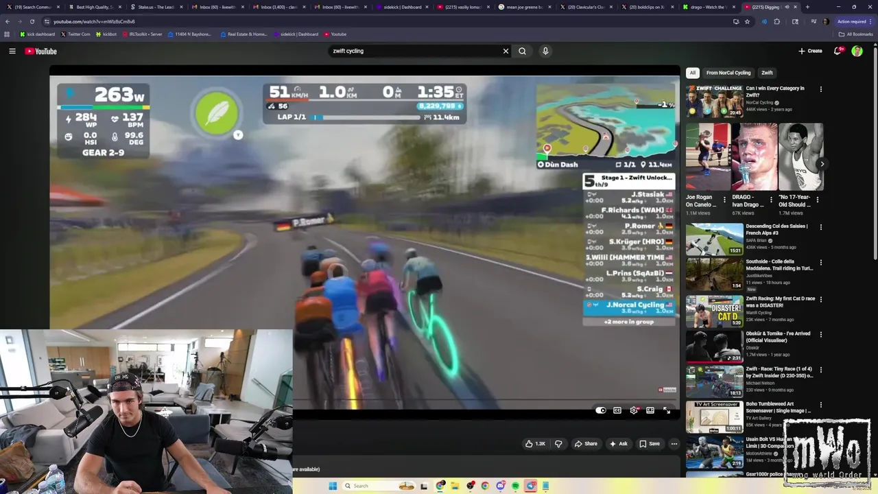The image size is (878, 494).
Task: Reload the page in Chrome
Action: coord(32,21)
